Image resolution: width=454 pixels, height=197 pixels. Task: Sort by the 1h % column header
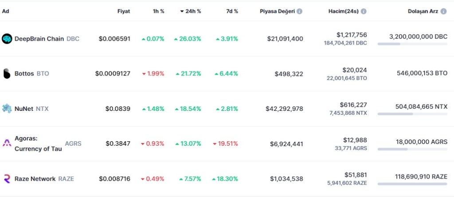pos(158,11)
